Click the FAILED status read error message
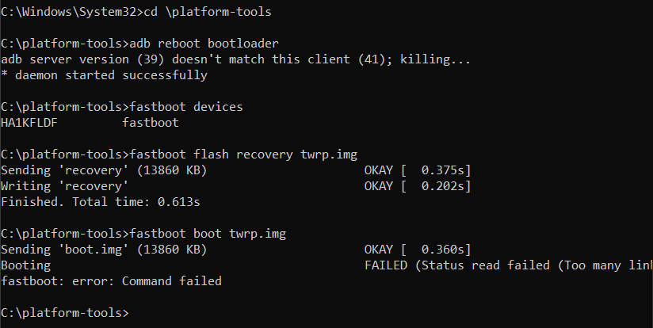Viewport: 653px width, 328px height. point(507,265)
